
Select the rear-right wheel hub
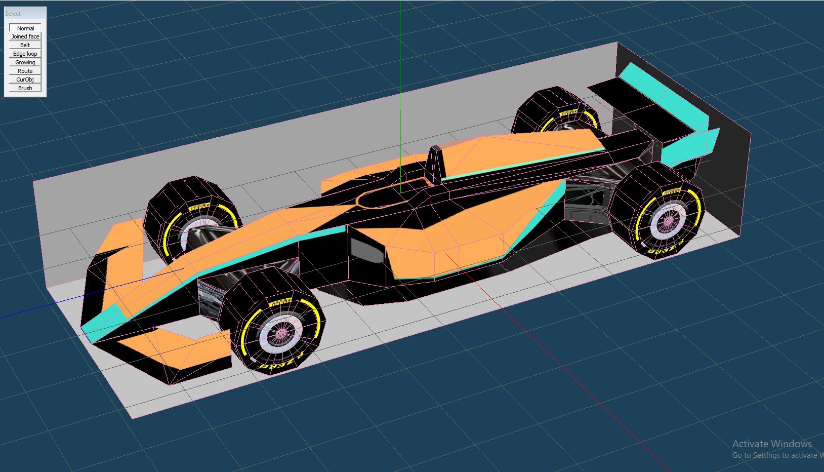[668, 221]
